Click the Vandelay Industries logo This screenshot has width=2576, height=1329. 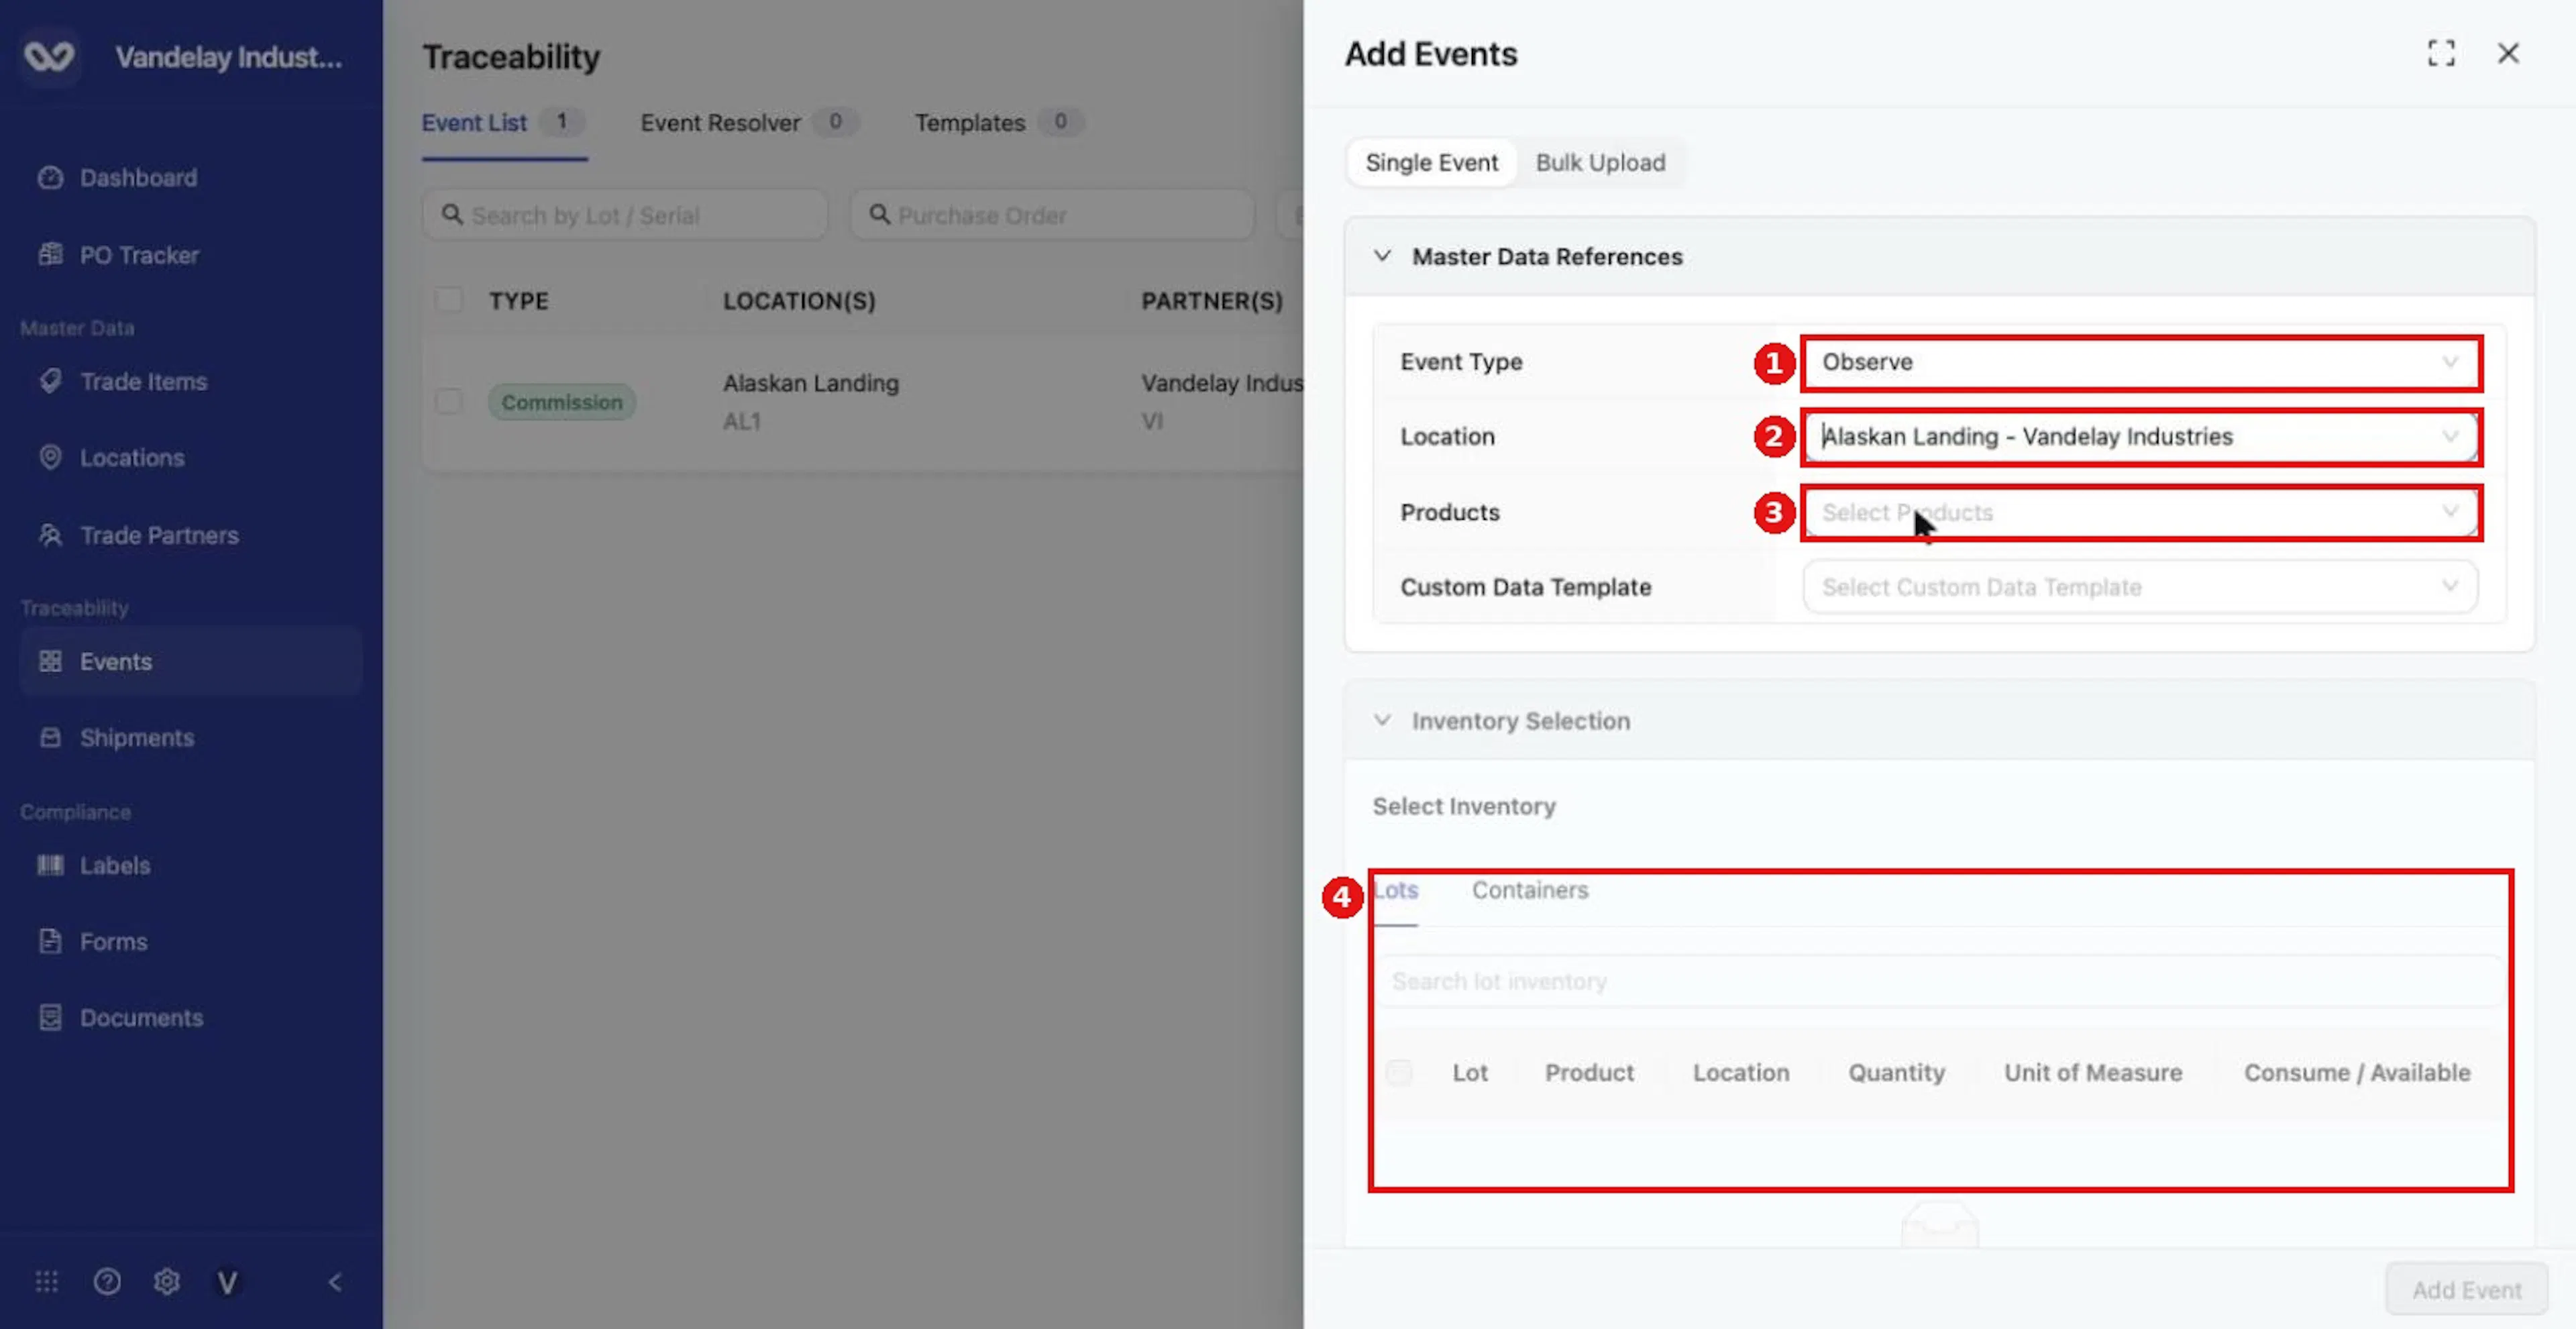click(49, 57)
